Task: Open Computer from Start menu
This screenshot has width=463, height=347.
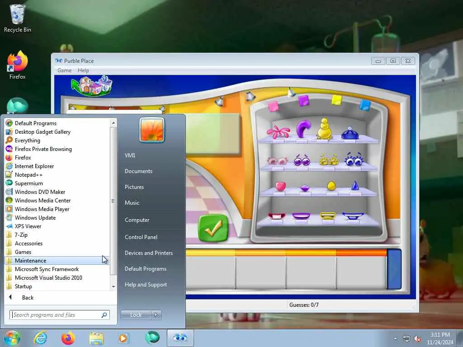Action: coord(137,220)
